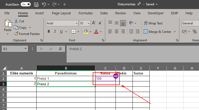Center text horizontally icon
This screenshot has height=110, width=199.
click(117, 31)
